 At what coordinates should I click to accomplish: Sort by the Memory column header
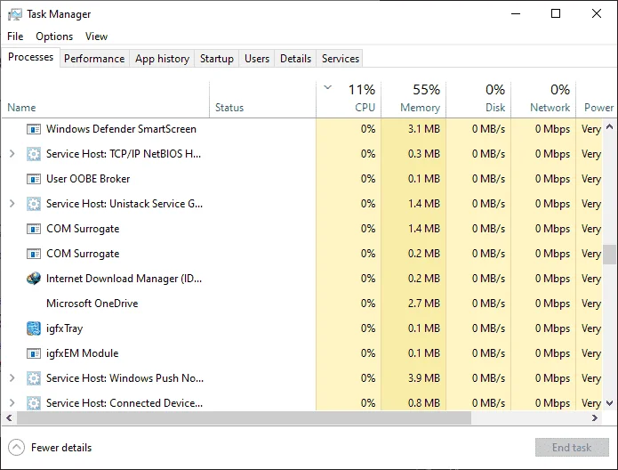pos(413,100)
